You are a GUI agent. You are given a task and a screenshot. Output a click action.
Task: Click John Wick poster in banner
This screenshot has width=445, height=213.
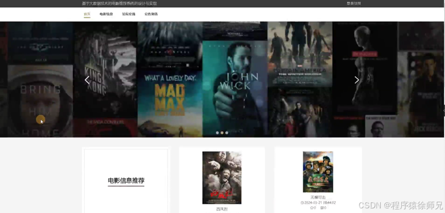(x=235, y=88)
